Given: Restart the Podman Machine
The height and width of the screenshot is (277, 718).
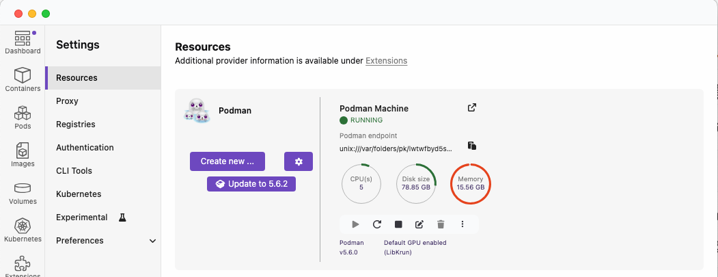Looking at the screenshot, I should click(x=377, y=224).
